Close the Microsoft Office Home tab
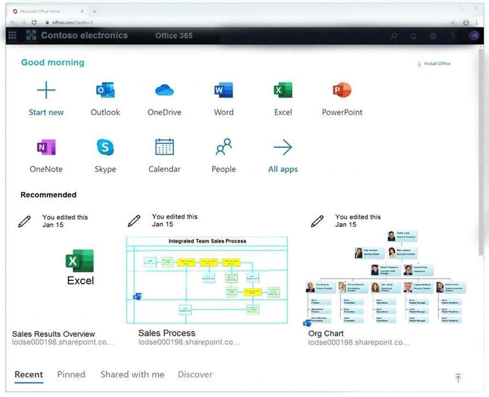Screen dimensions: 489x397 (x=82, y=11)
